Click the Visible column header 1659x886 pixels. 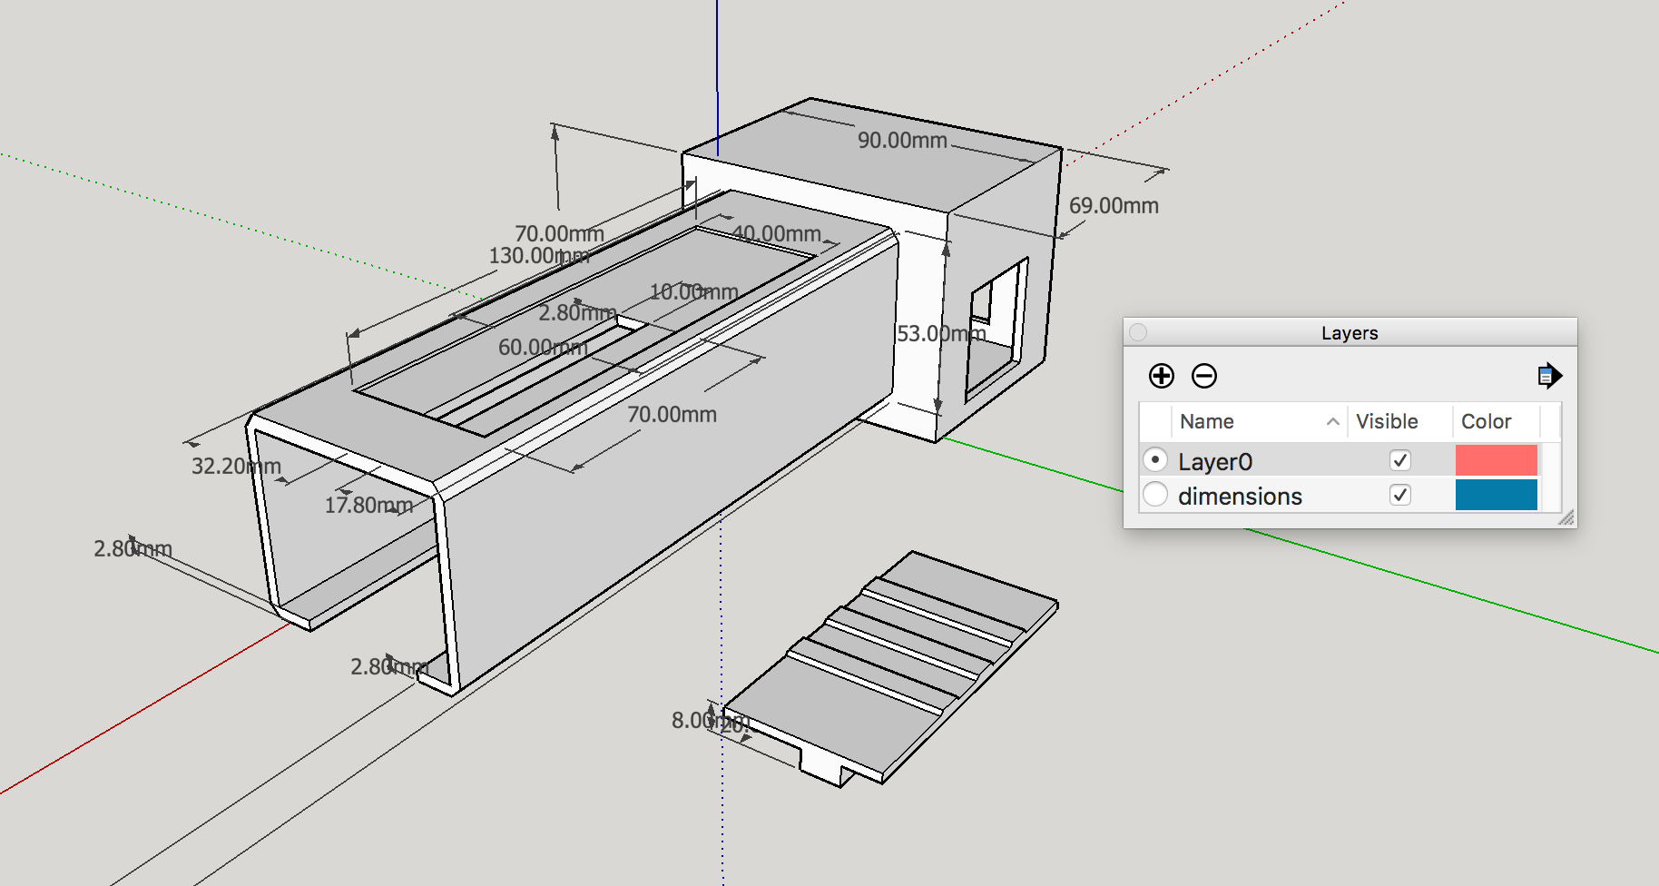click(1387, 421)
